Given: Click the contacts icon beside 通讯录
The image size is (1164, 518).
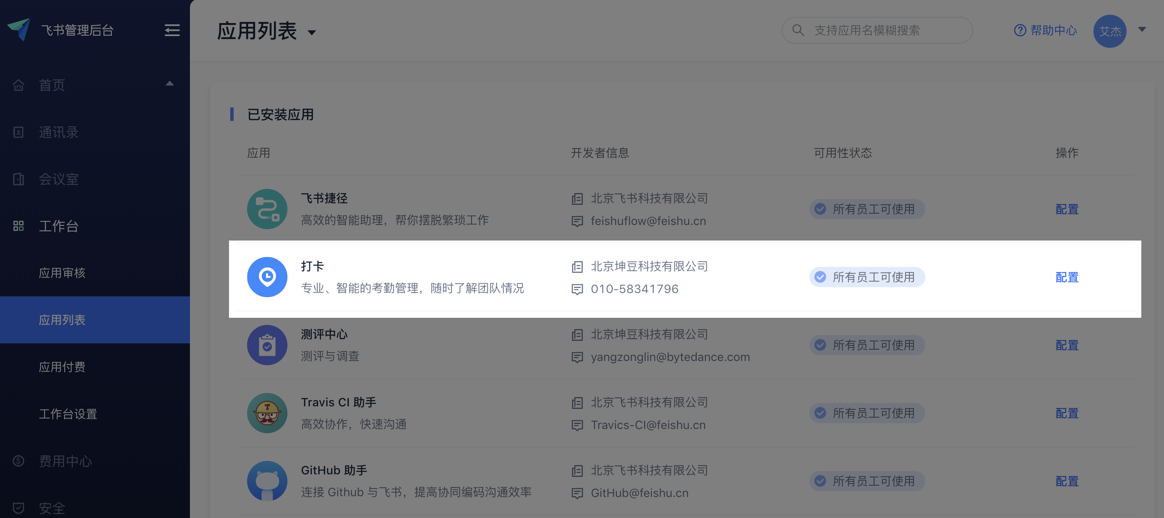Looking at the screenshot, I should (x=18, y=132).
